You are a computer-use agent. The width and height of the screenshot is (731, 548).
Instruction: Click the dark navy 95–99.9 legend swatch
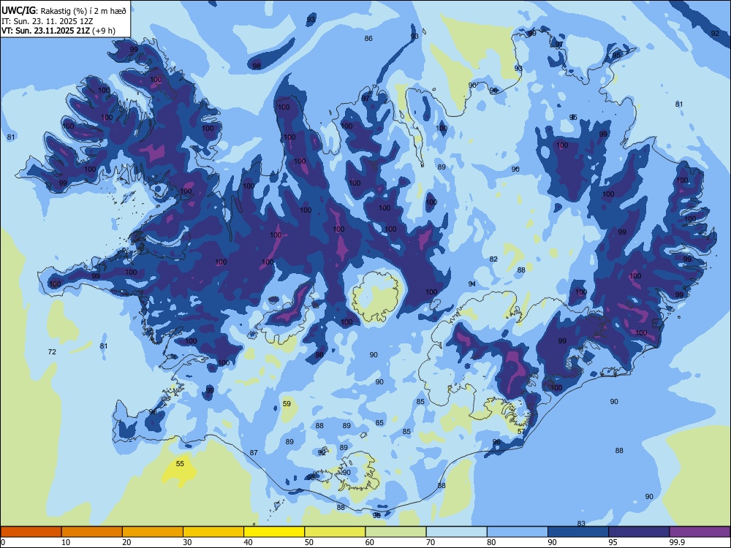639,532
